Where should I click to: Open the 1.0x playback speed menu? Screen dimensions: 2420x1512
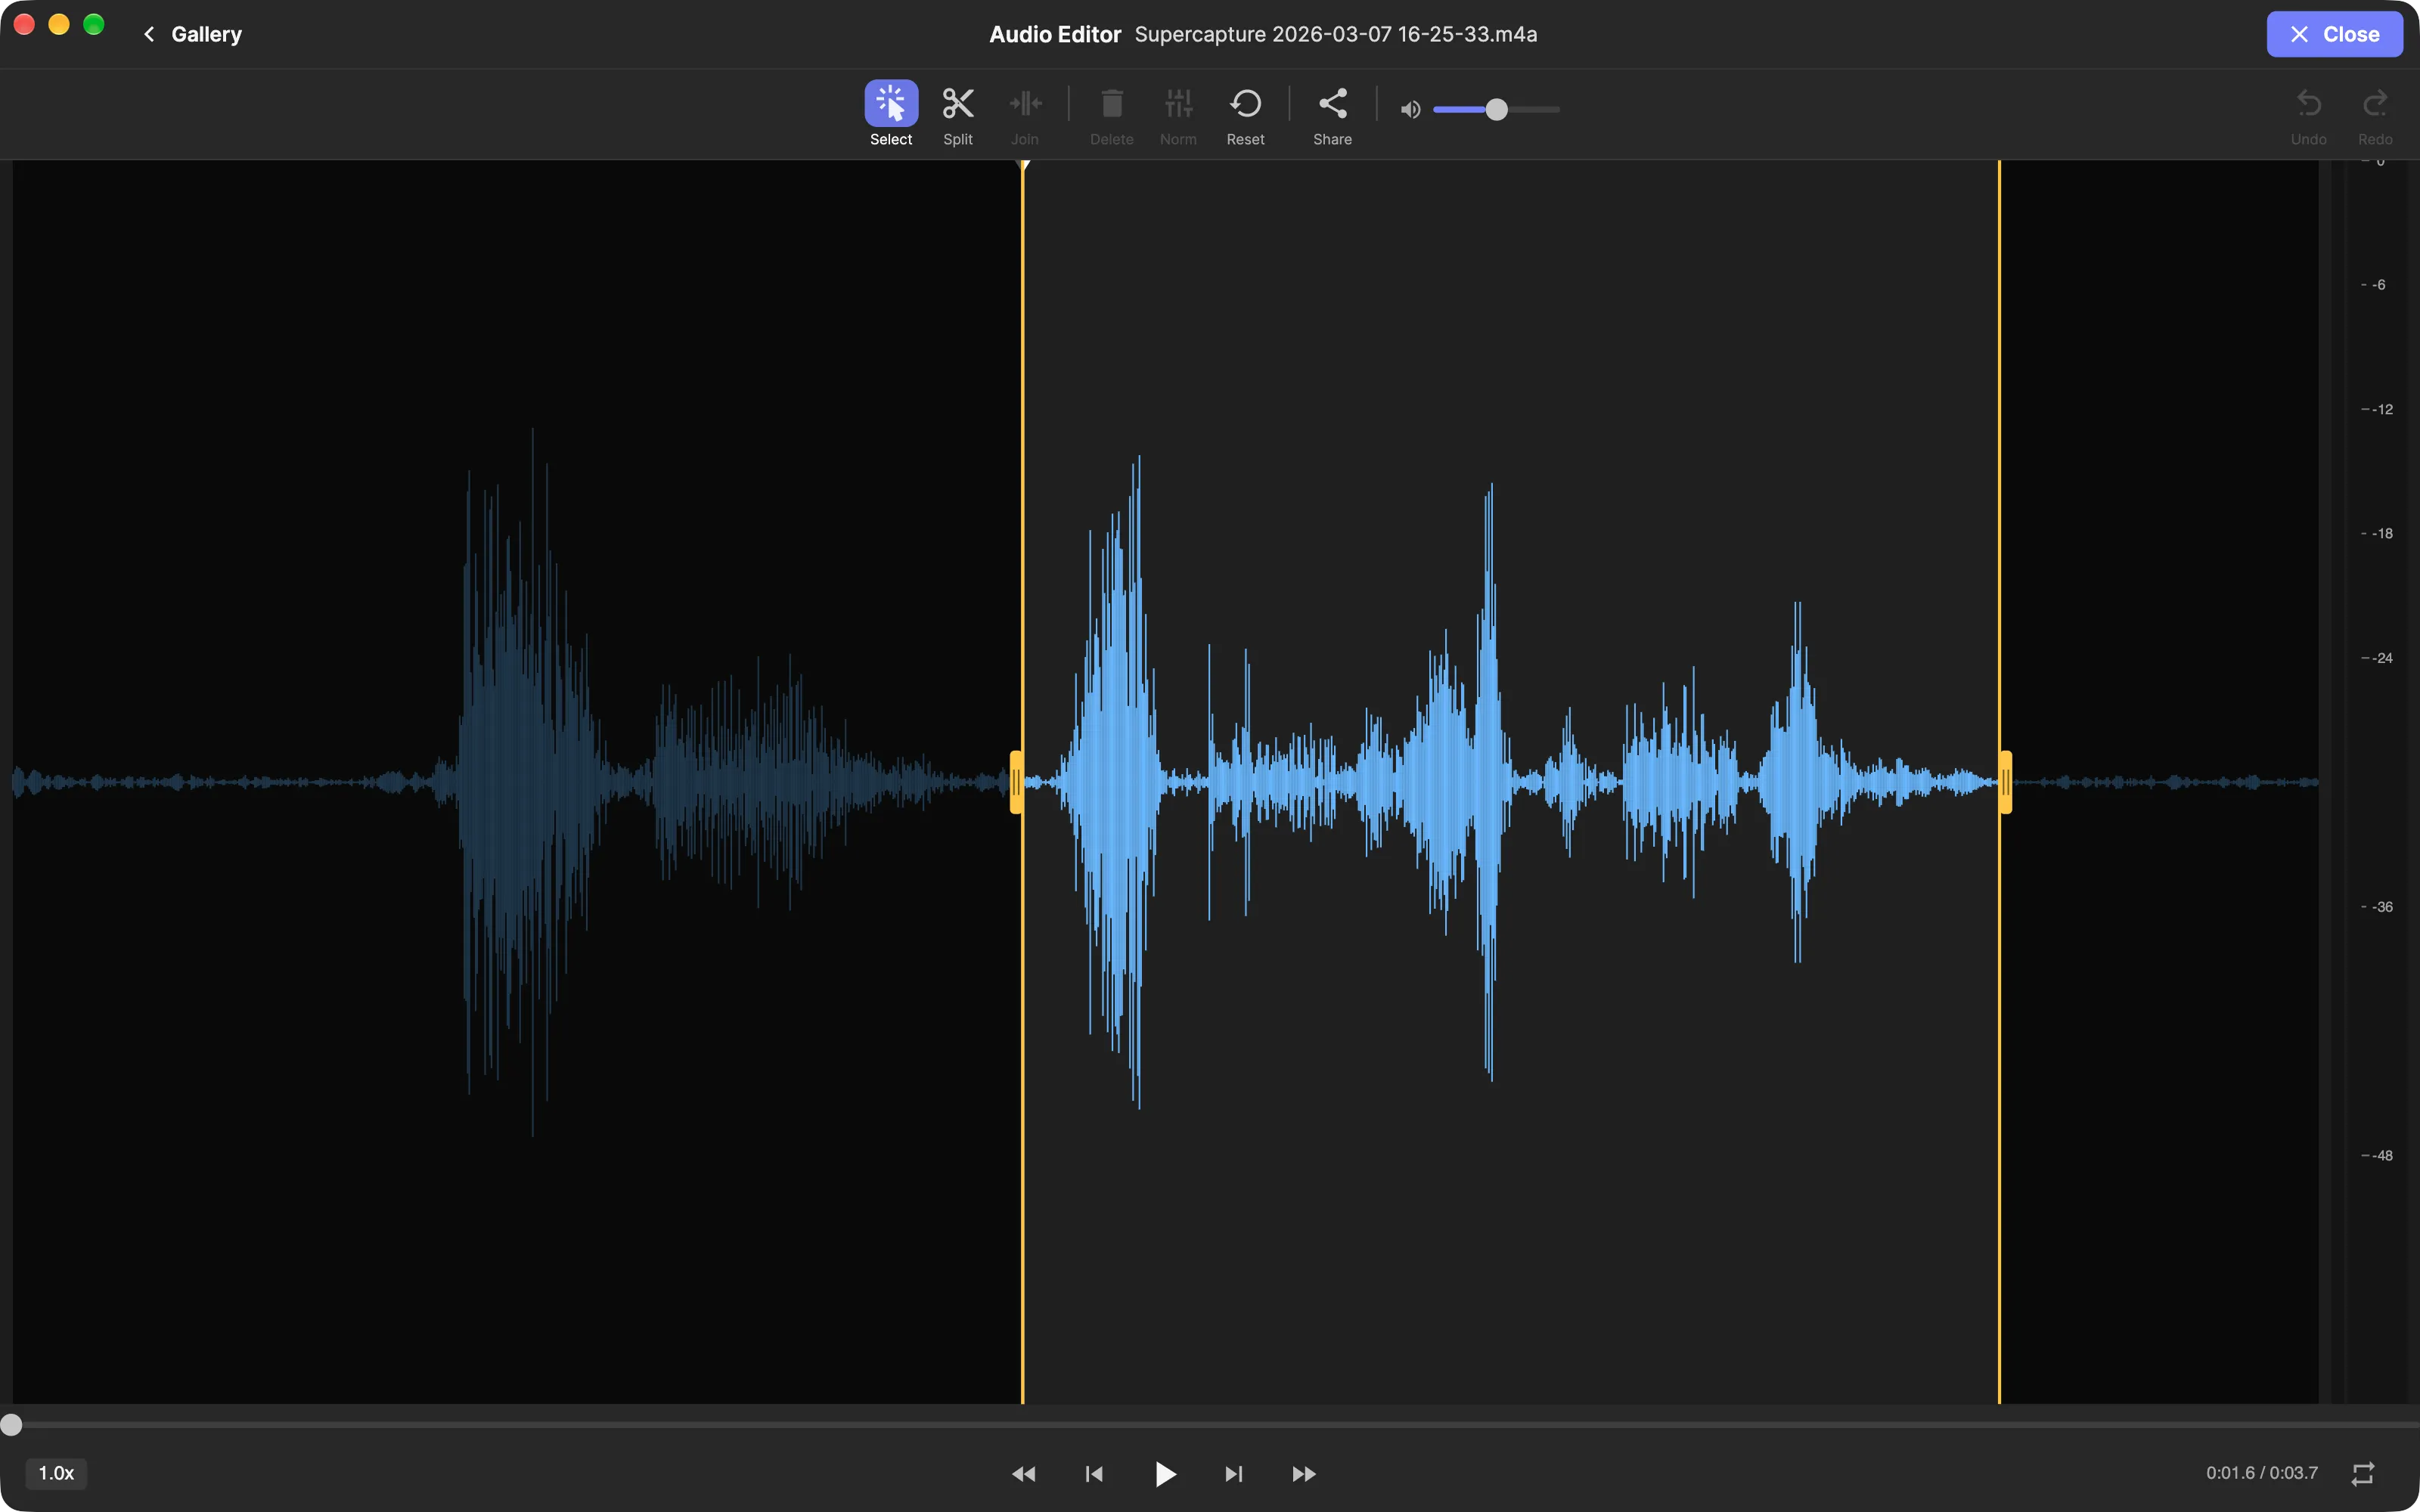click(56, 1473)
